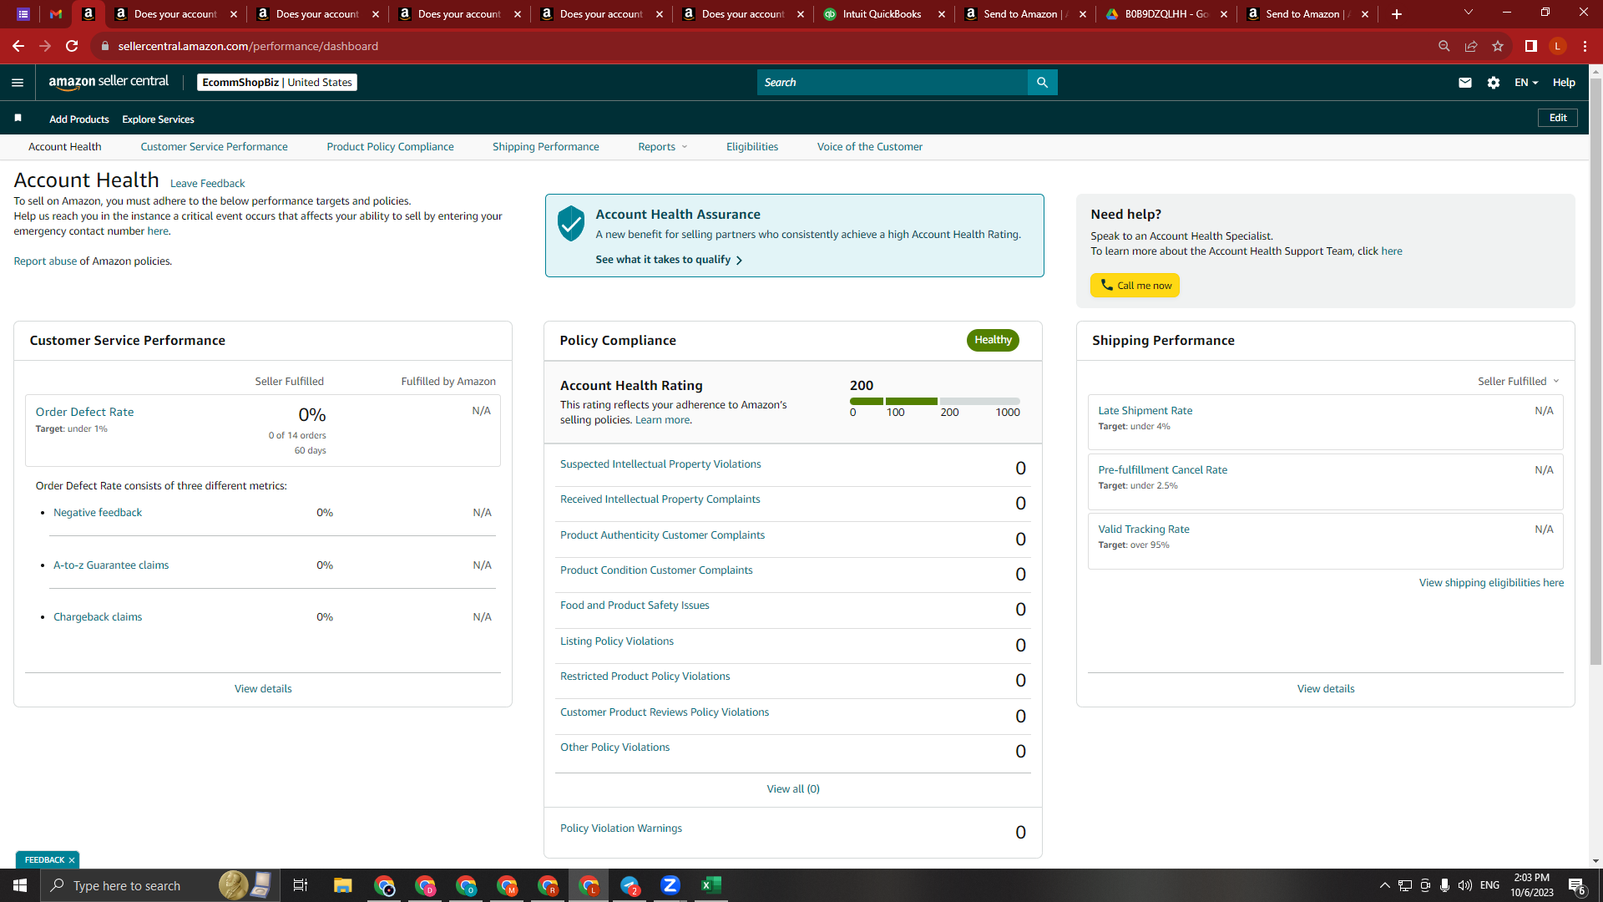Switch to the Intuit QuickBooks browser tab
This screenshot has height=902, width=1603.
[x=882, y=14]
